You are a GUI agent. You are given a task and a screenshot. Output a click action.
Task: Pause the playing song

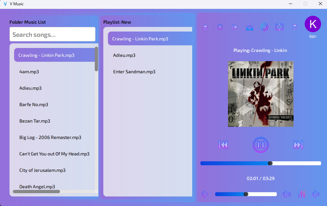click(261, 145)
